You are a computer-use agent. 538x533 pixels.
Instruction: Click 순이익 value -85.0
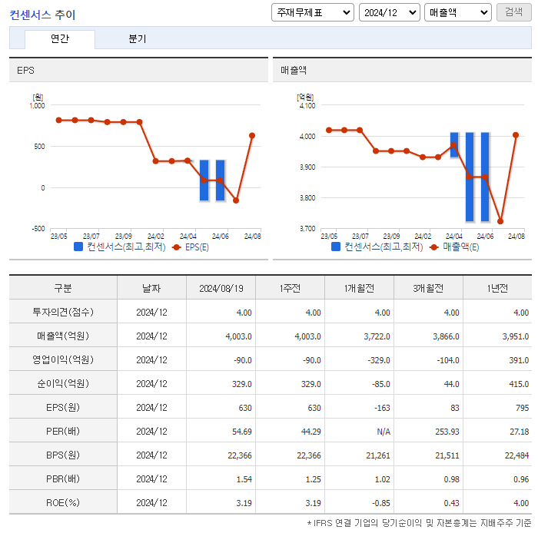381,384
